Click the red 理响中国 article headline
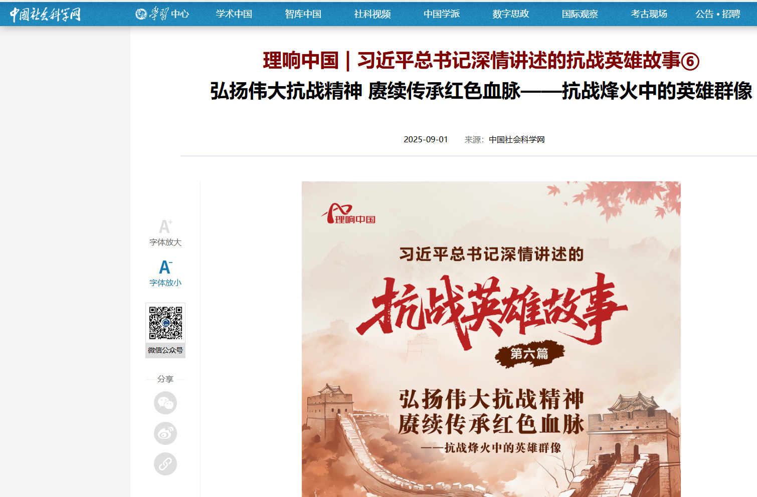 pos(481,61)
